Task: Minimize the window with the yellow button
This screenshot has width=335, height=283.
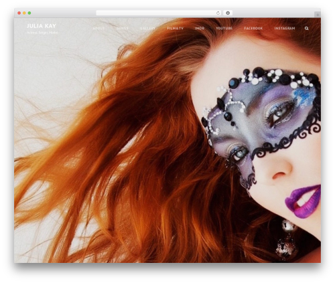Action: point(24,13)
